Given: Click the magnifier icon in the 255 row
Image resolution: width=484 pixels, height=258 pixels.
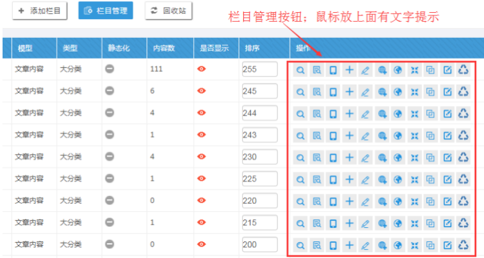Looking at the screenshot, I should [x=300, y=70].
